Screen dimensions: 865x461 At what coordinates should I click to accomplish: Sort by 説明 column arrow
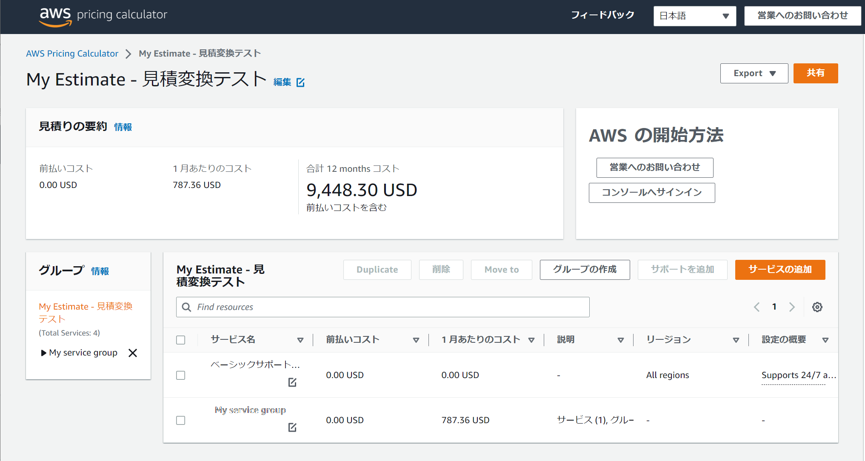coord(620,340)
